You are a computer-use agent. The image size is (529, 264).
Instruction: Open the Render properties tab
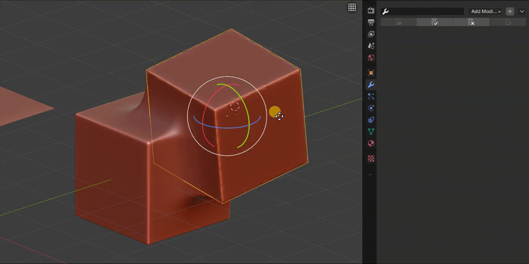[371, 10]
